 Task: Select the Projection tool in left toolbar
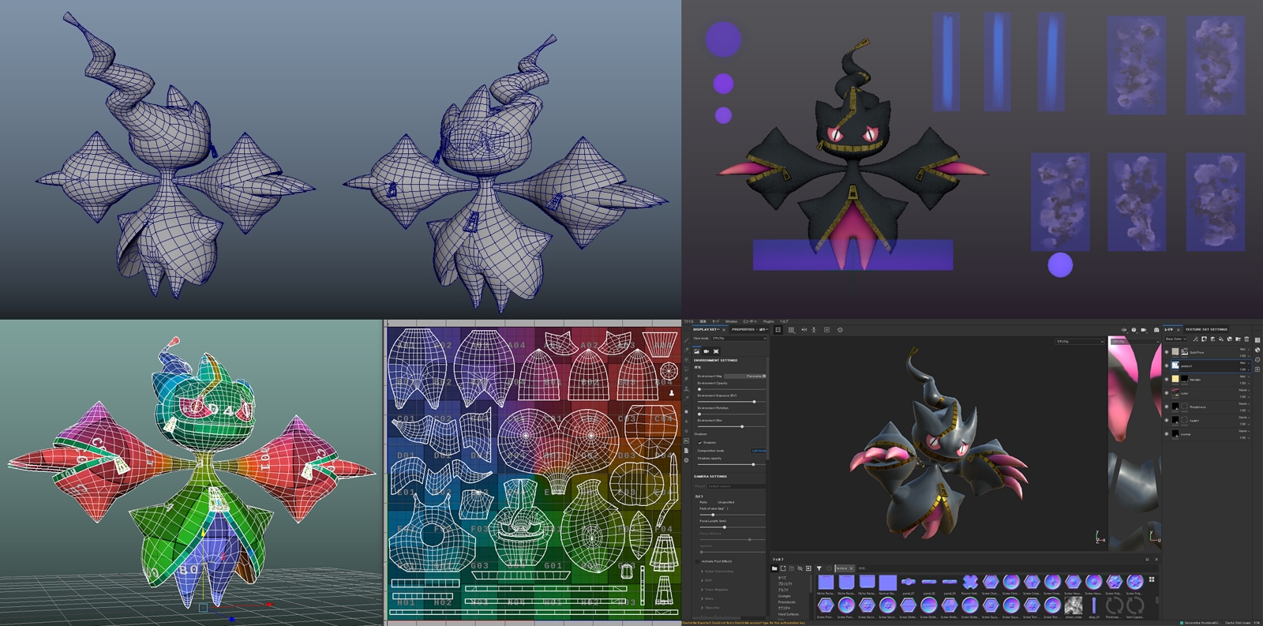click(x=687, y=359)
